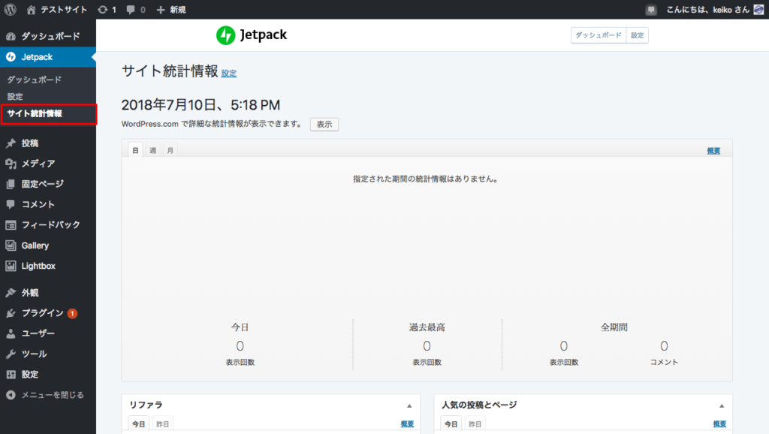769x434 pixels.
Task: Switch chart to 月 tab
Action: pyautogui.click(x=170, y=150)
